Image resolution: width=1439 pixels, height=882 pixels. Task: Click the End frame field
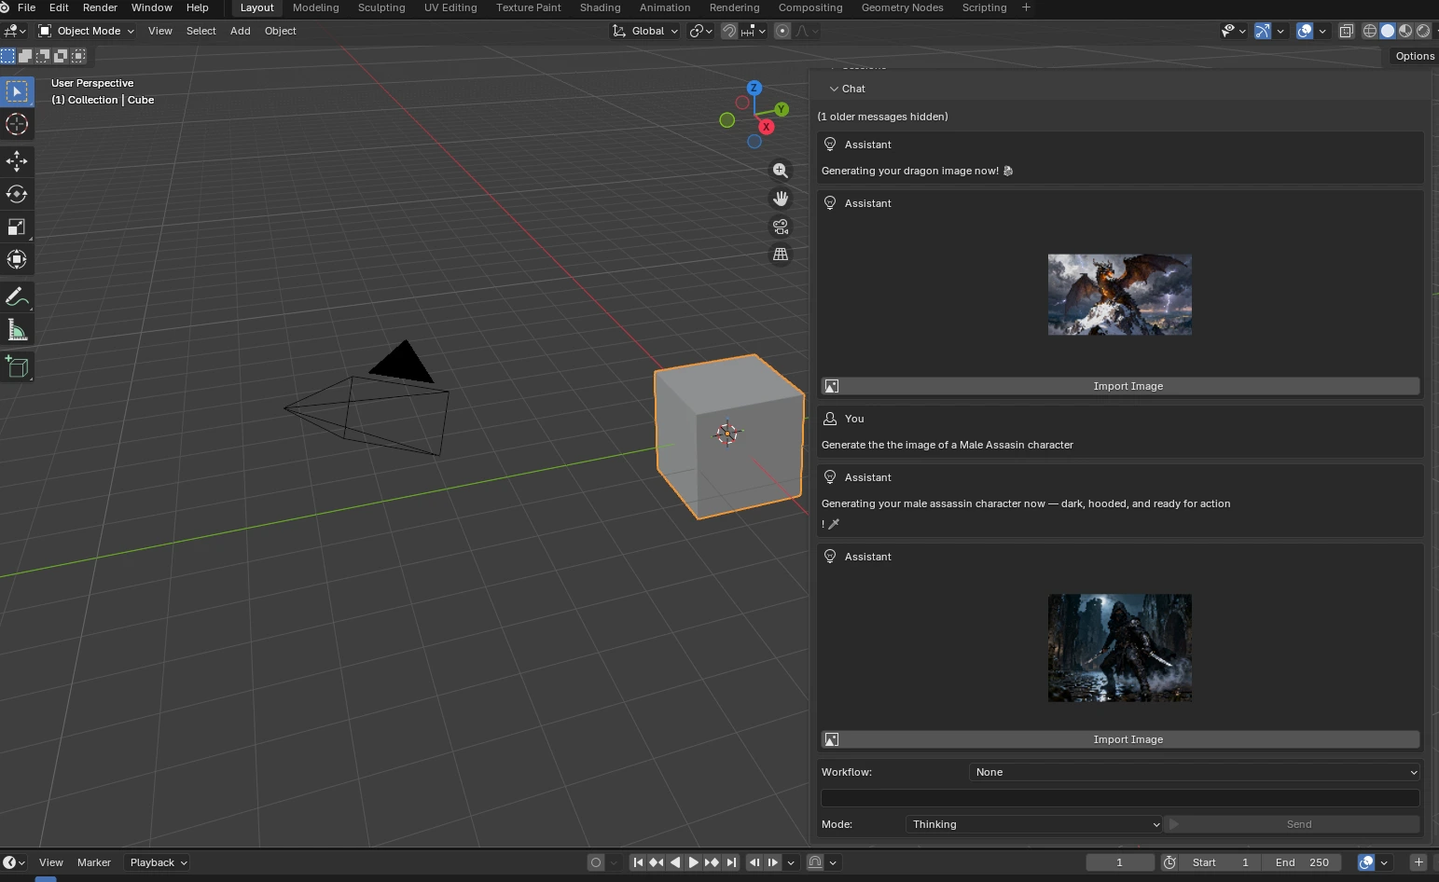pos(1302,862)
